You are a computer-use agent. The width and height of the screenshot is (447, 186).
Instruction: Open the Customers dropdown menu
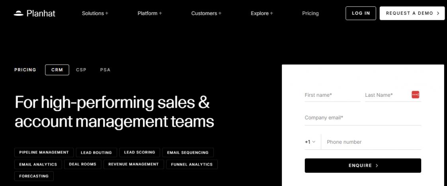[x=206, y=13]
